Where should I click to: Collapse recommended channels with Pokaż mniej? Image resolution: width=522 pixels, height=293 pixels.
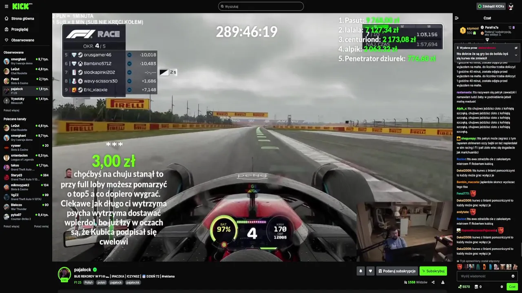click(41, 226)
